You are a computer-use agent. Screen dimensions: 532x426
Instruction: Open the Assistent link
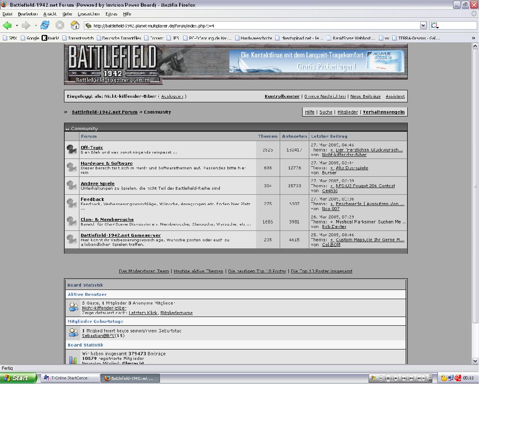(395, 96)
